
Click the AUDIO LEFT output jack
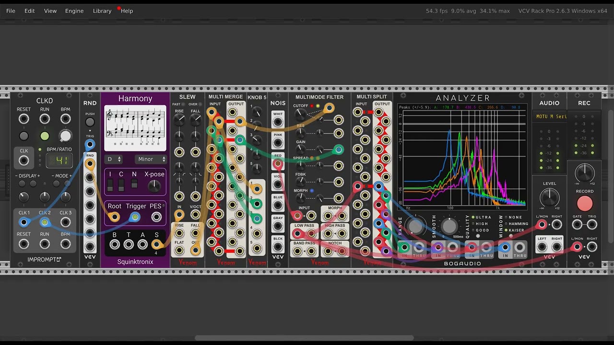[x=542, y=247]
